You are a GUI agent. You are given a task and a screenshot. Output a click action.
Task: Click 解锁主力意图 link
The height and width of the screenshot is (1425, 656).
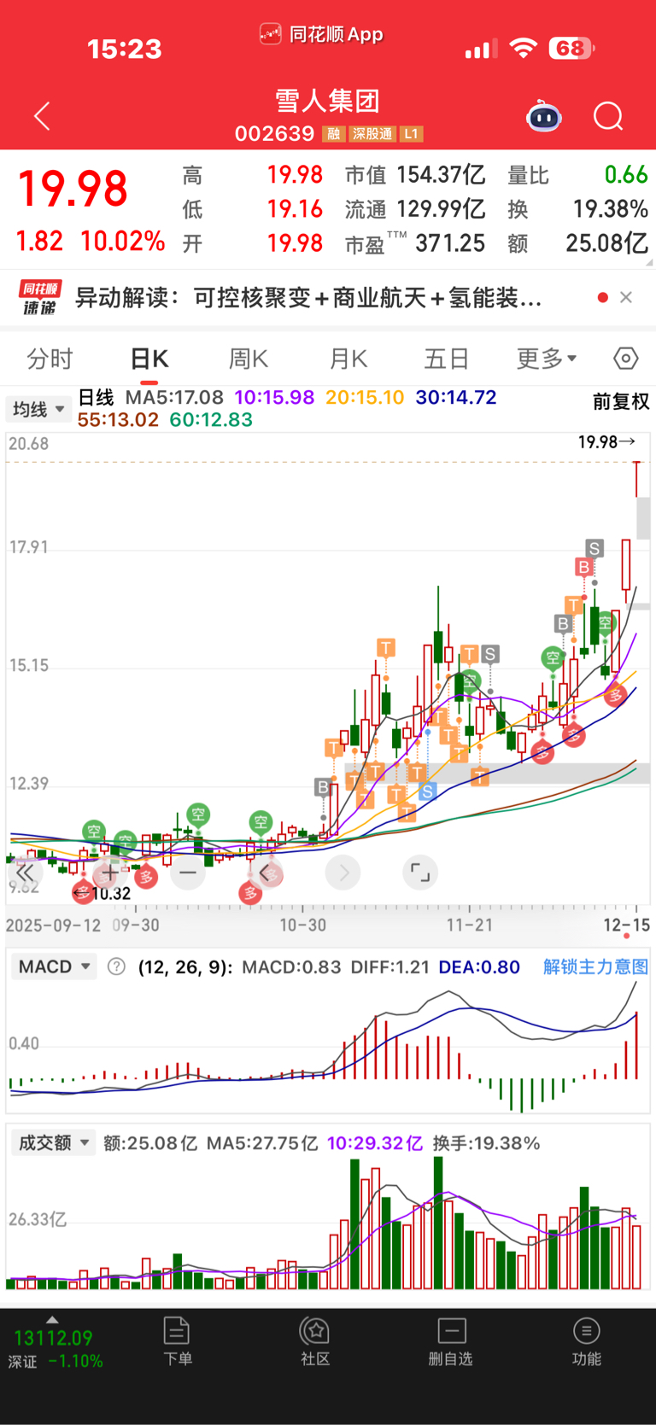click(x=595, y=967)
